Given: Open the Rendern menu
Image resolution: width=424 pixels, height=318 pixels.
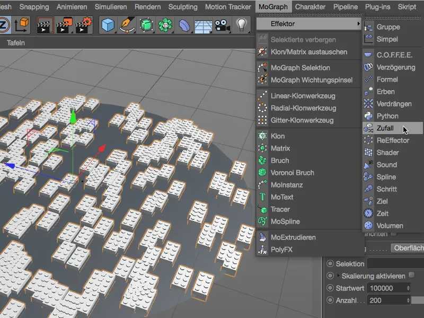Looking at the screenshot, I should (147, 7).
